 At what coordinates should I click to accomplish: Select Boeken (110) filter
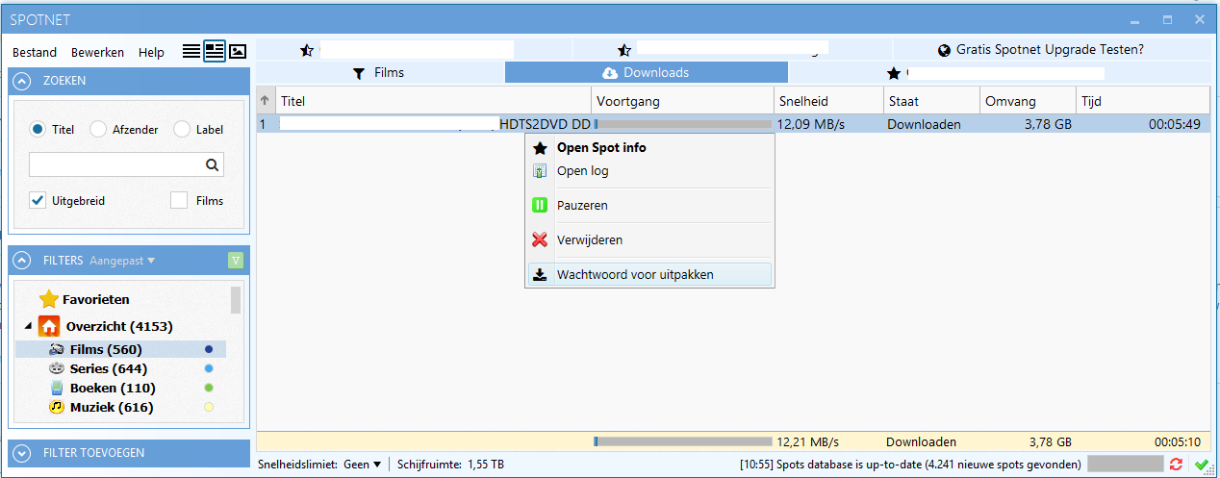[x=113, y=388]
